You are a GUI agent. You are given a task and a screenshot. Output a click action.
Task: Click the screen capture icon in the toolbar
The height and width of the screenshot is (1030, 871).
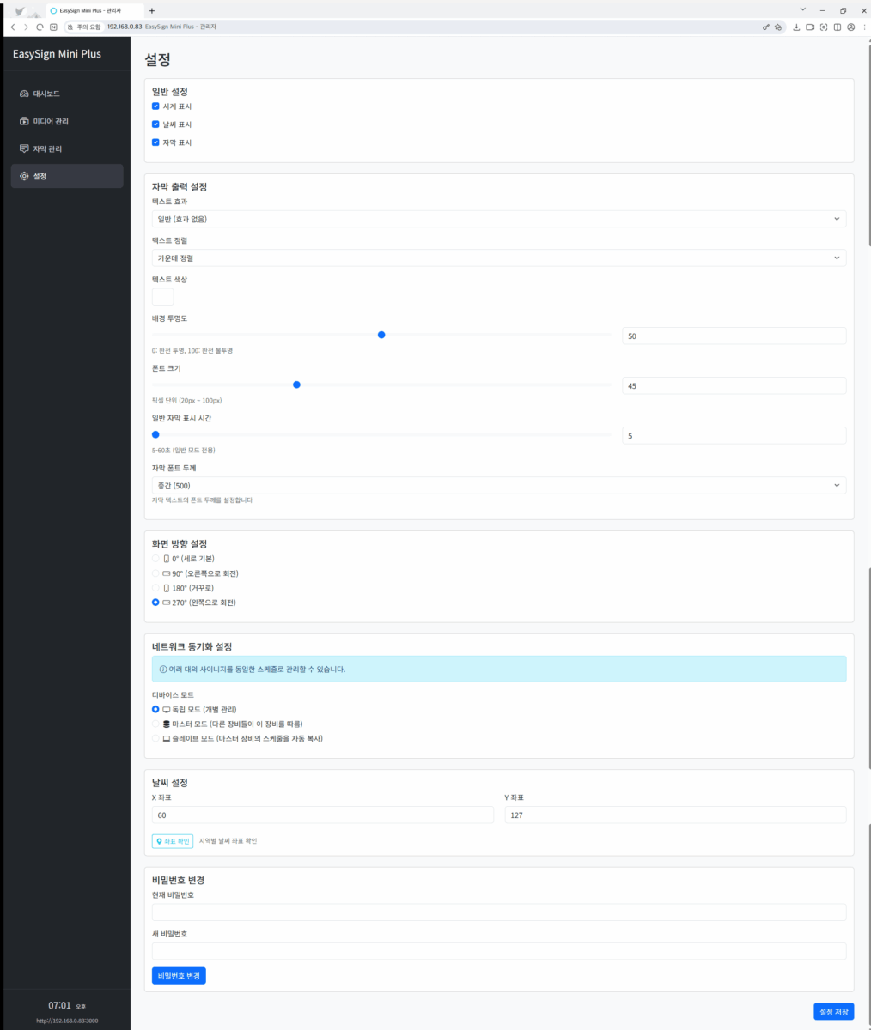pyautogui.click(x=825, y=27)
